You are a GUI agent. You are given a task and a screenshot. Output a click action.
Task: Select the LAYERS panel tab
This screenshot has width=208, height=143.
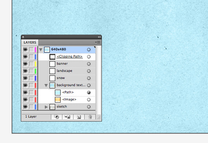pos(30,42)
